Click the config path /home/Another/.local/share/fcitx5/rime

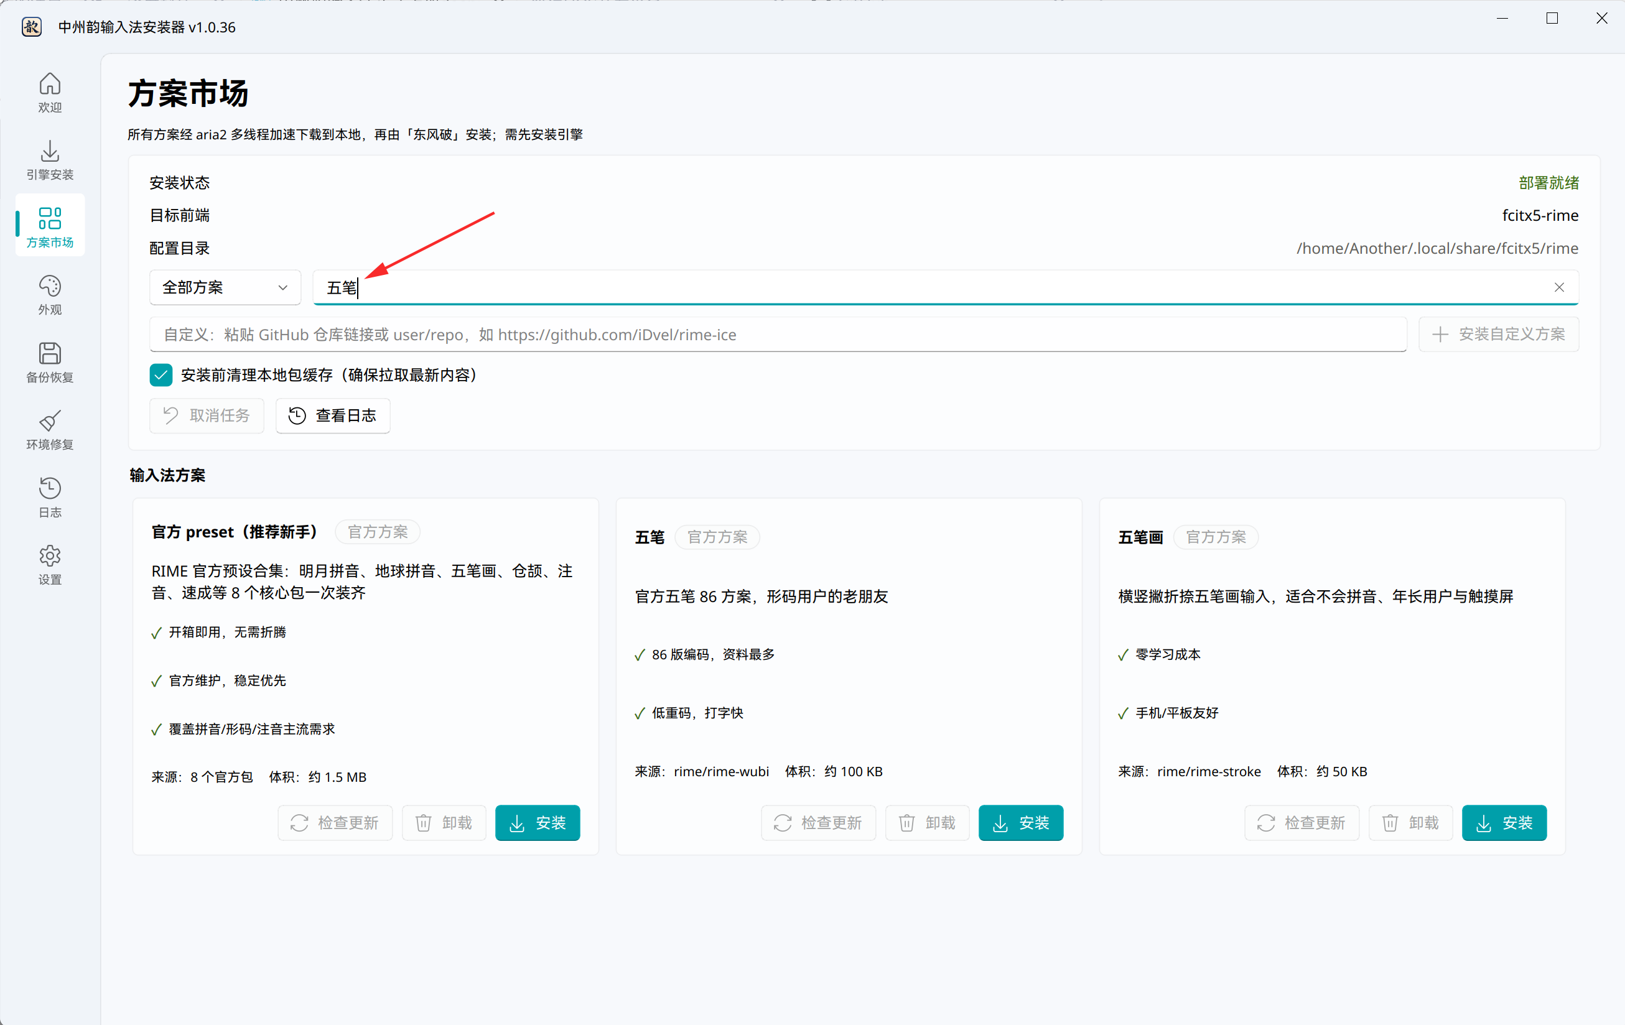click(1437, 248)
